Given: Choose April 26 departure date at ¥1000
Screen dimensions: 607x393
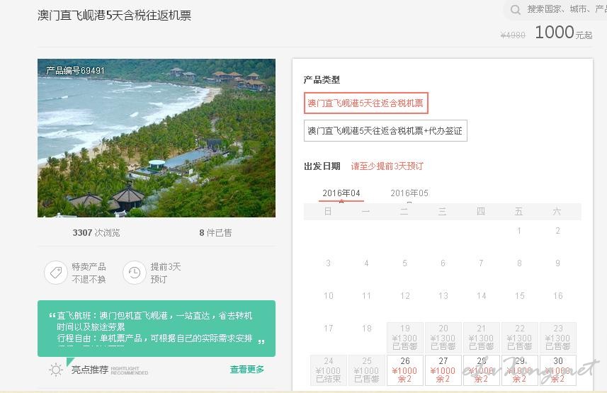Looking at the screenshot, I should (x=405, y=370).
